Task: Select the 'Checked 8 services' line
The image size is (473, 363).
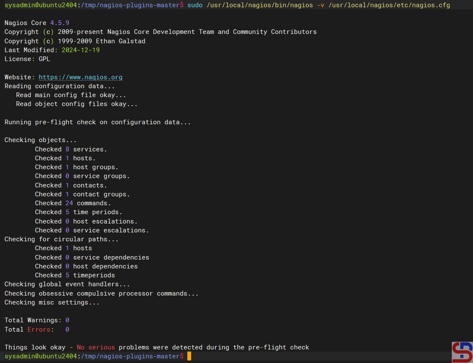Action: 71,149
